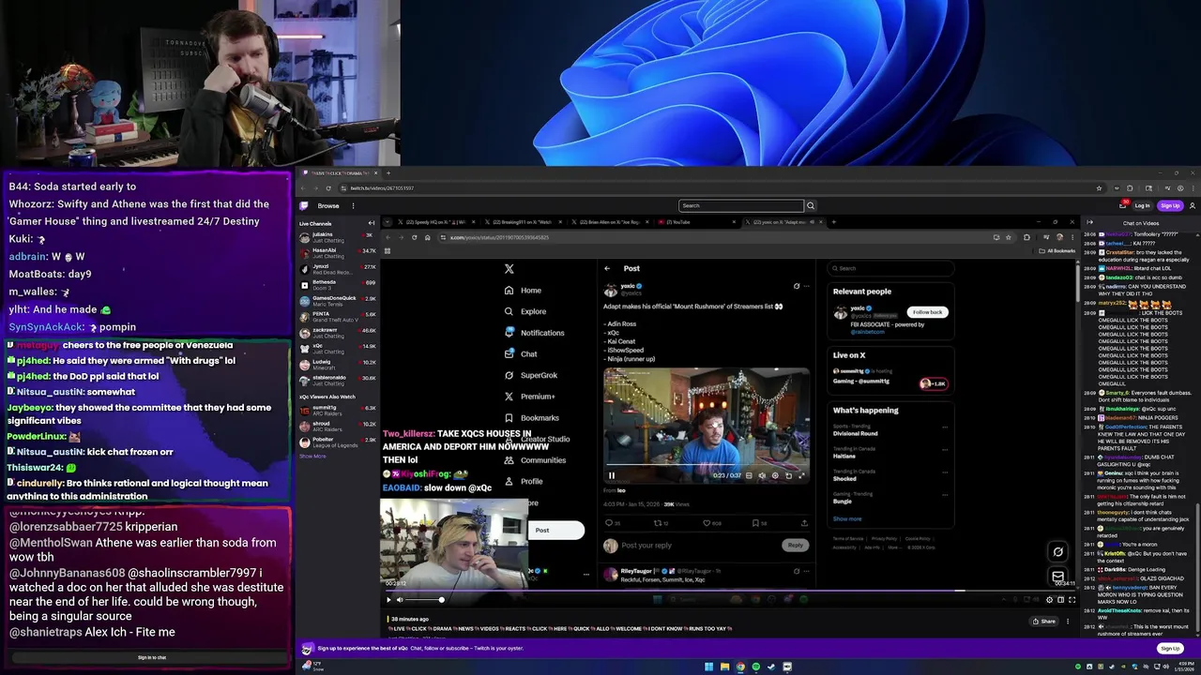Click the Grok icon on yoxic's post

pyautogui.click(x=797, y=286)
